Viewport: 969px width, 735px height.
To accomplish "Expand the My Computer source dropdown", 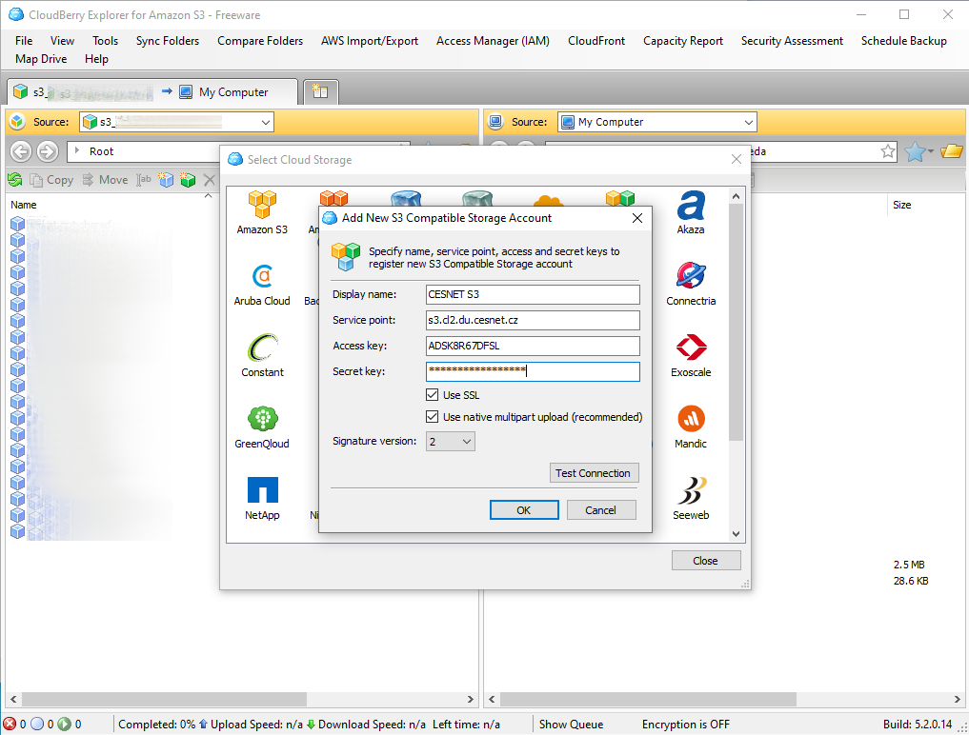I will click(748, 122).
